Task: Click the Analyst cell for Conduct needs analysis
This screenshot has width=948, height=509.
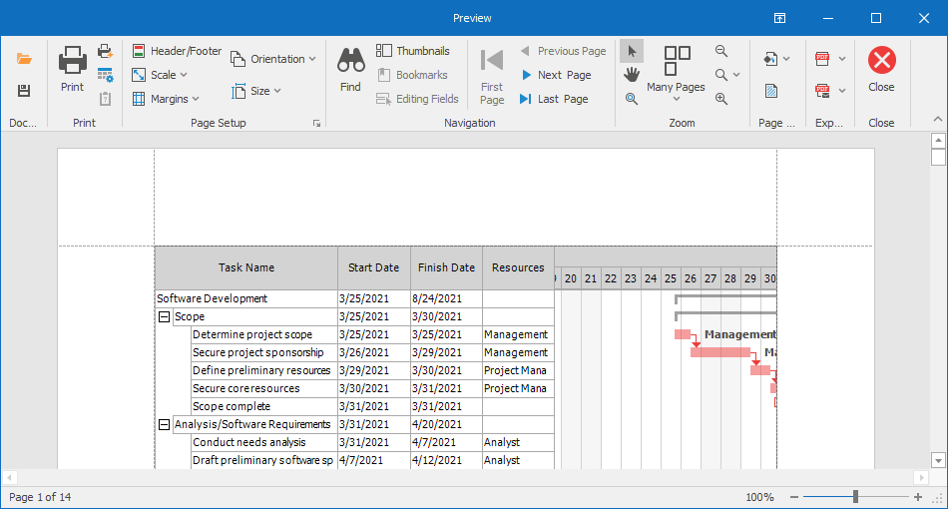Action: click(518, 442)
